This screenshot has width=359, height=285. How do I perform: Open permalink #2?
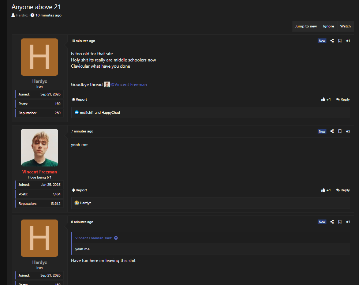coord(348,131)
